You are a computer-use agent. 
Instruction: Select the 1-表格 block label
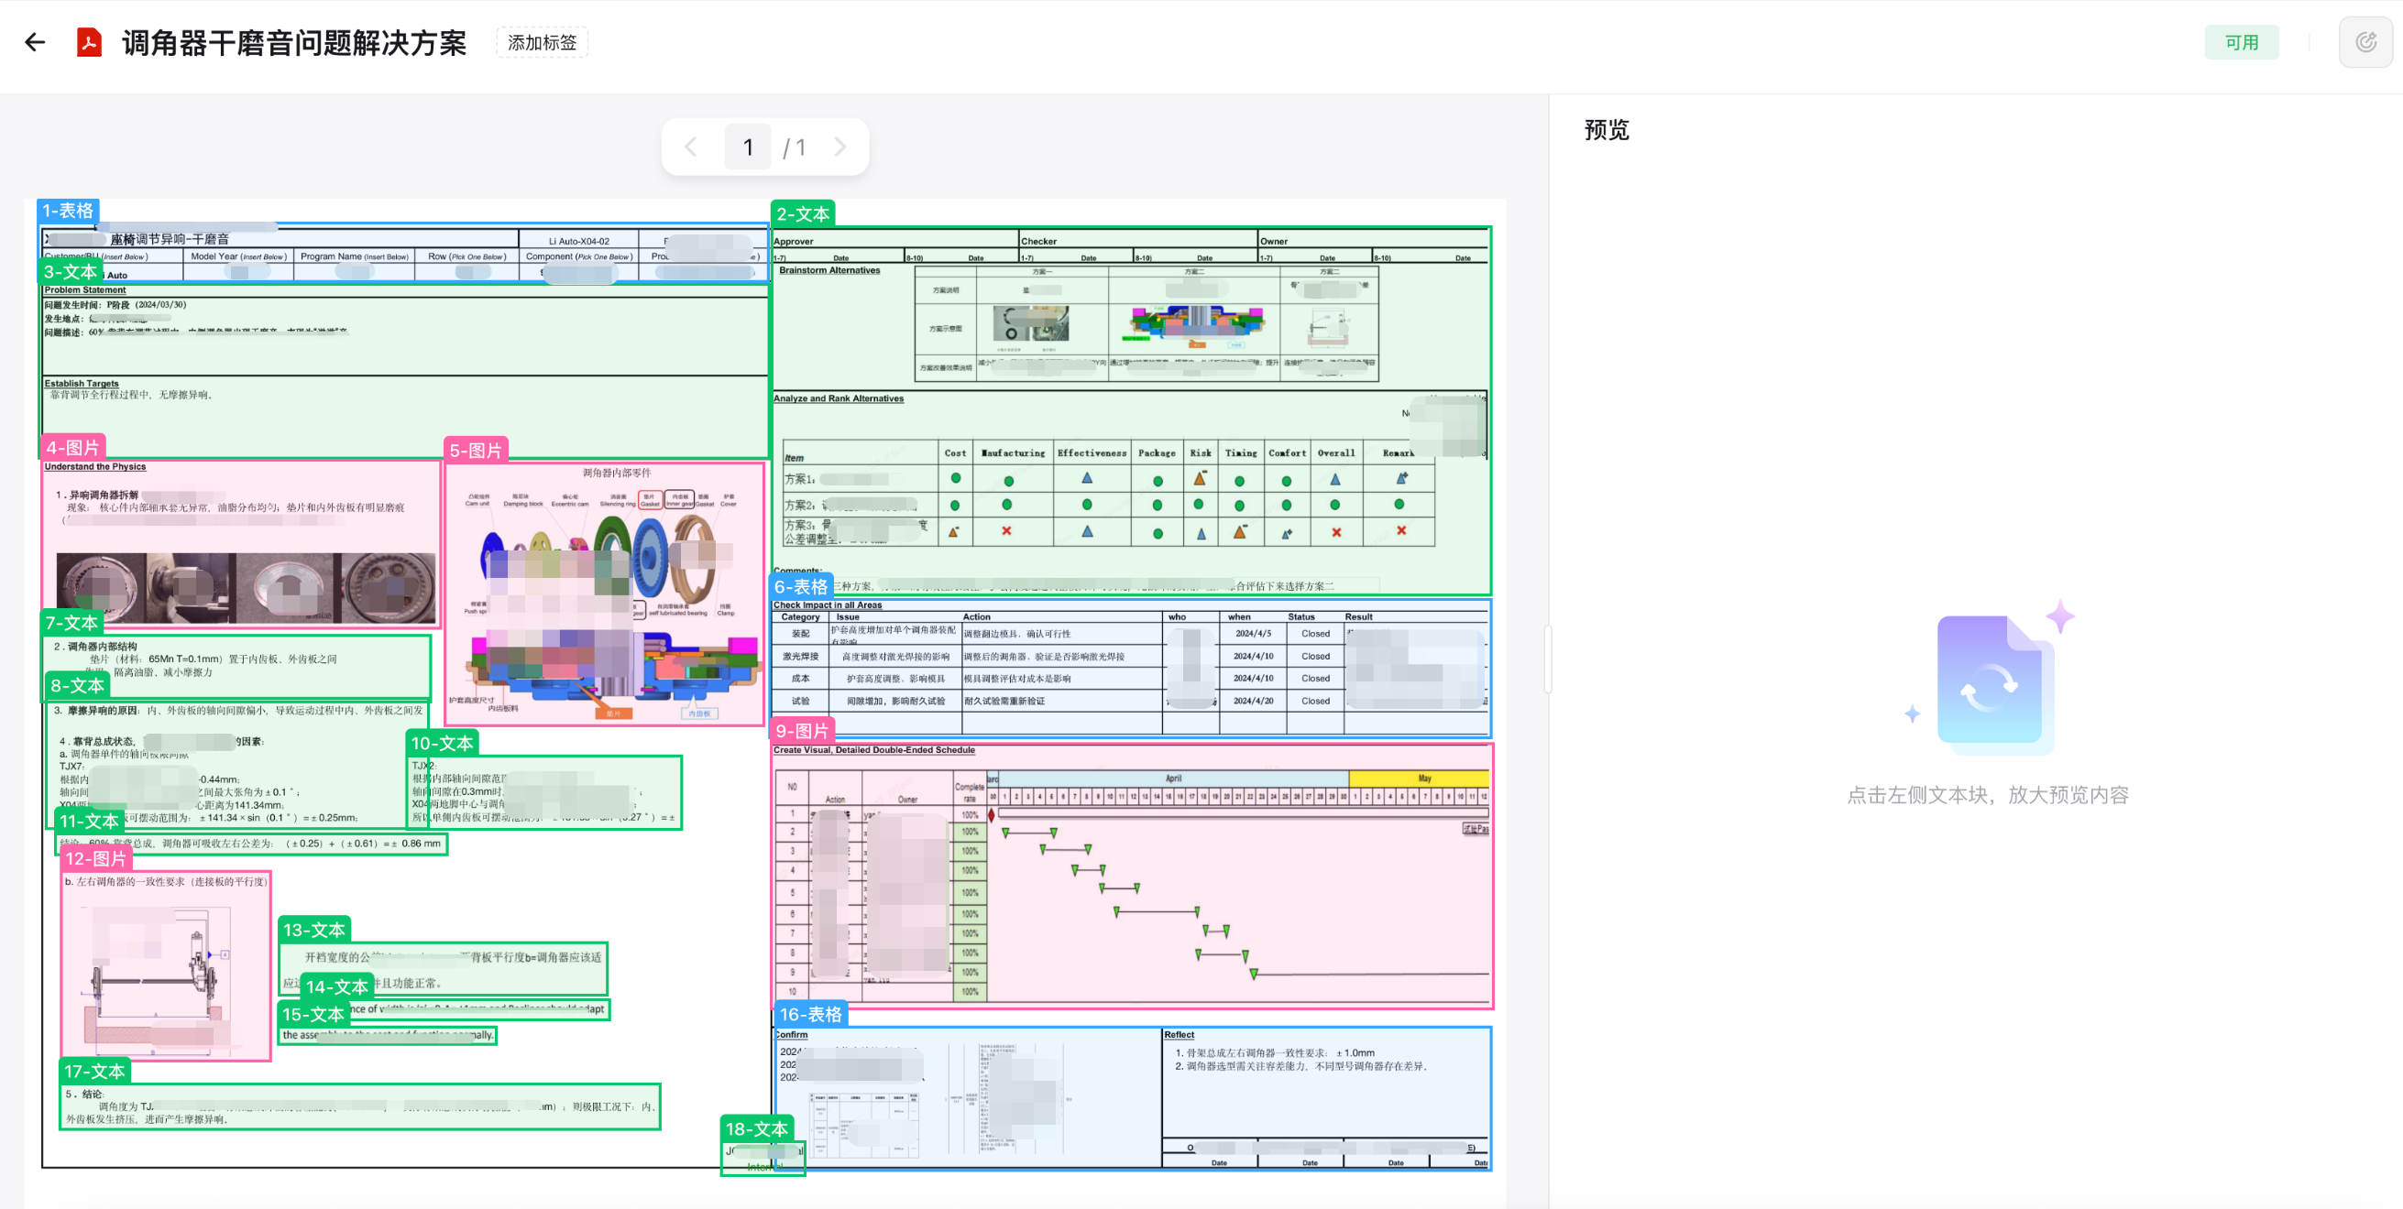[x=68, y=211]
